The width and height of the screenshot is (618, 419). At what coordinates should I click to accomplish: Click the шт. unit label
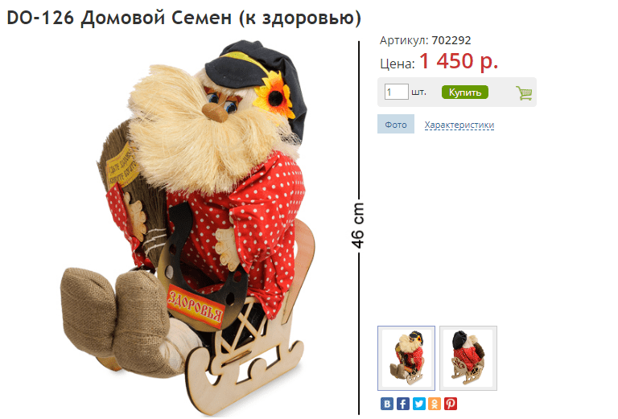click(418, 92)
